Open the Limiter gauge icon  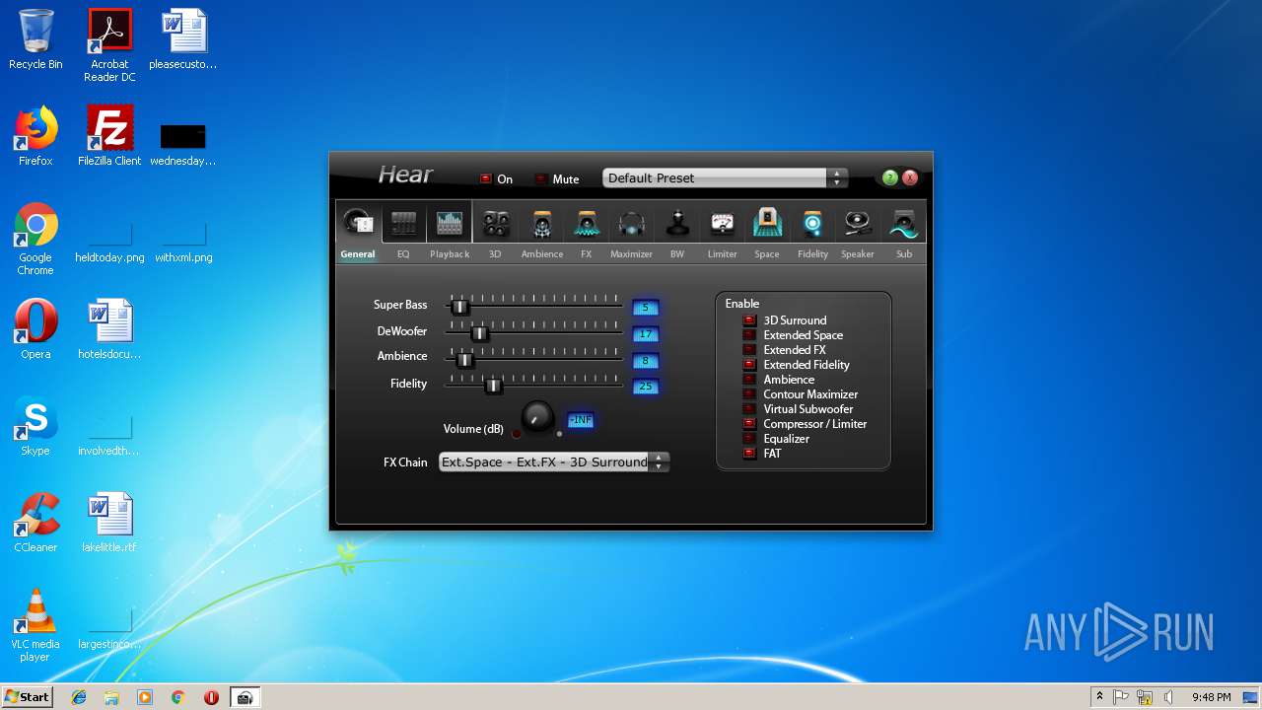(723, 225)
